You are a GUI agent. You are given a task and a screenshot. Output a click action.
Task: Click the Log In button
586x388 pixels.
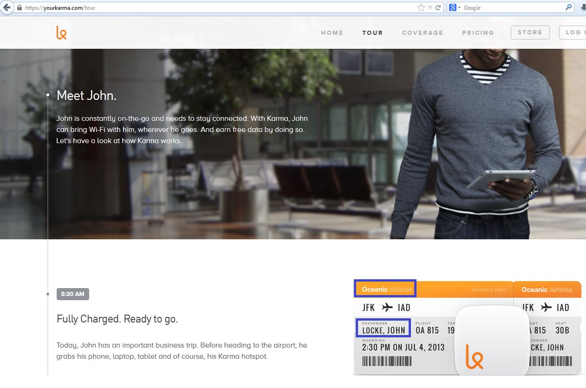click(x=573, y=33)
